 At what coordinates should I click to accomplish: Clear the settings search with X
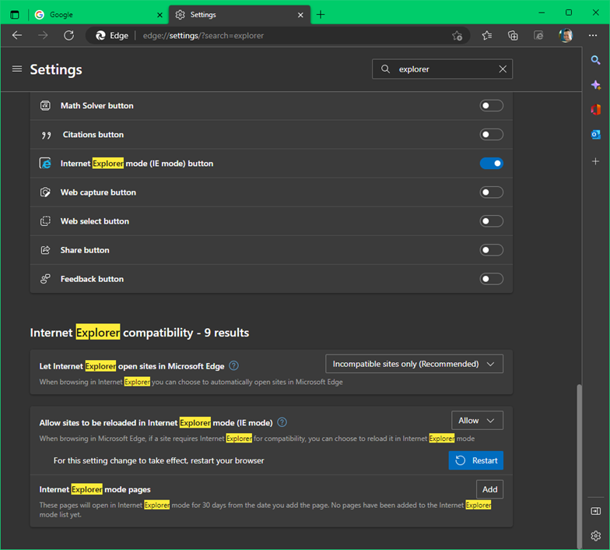click(x=503, y=69)
